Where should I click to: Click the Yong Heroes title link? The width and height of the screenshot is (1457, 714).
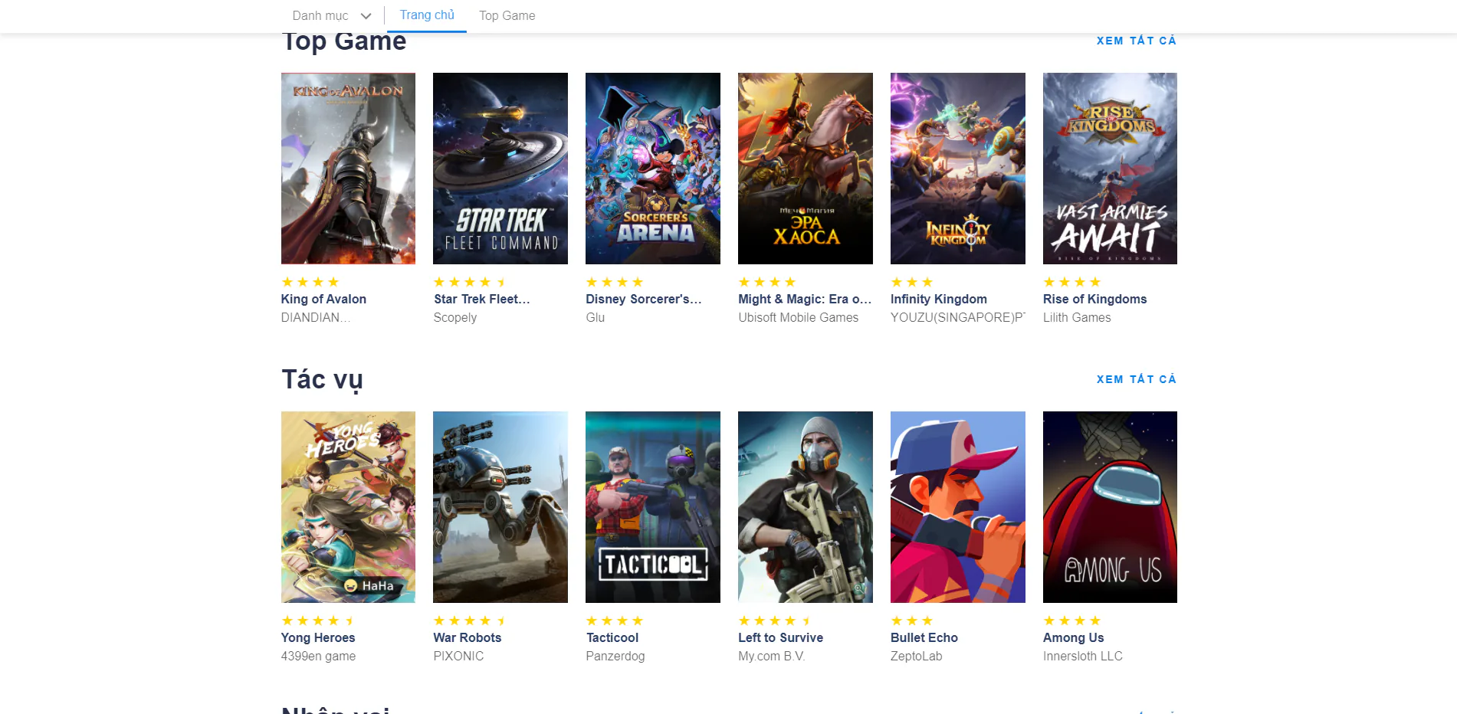click(x=318, y=637)
